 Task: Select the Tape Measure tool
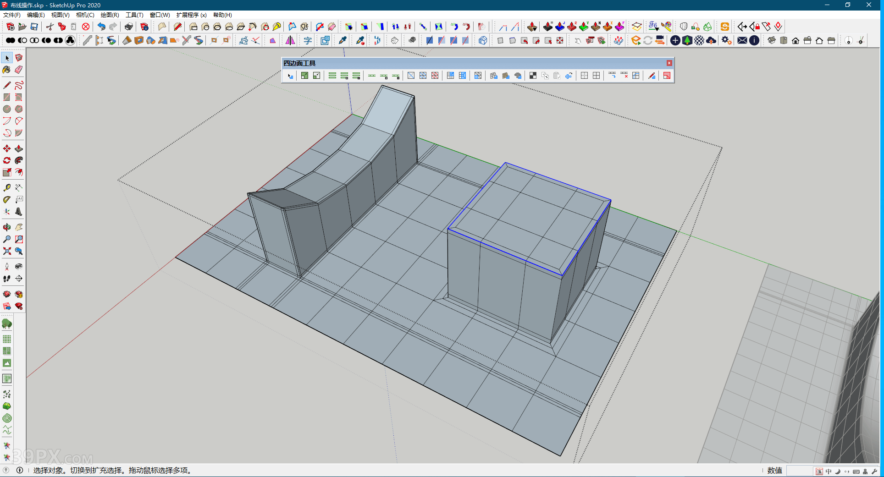(7, 187)
